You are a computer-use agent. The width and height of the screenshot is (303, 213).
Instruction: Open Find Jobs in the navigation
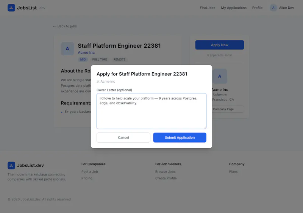click(207, 8)
